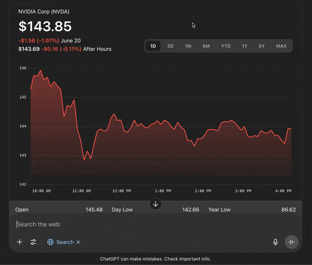Click the 4:00 PM axis label
This screenshot has width=312, height=265.
coord(283,191)
